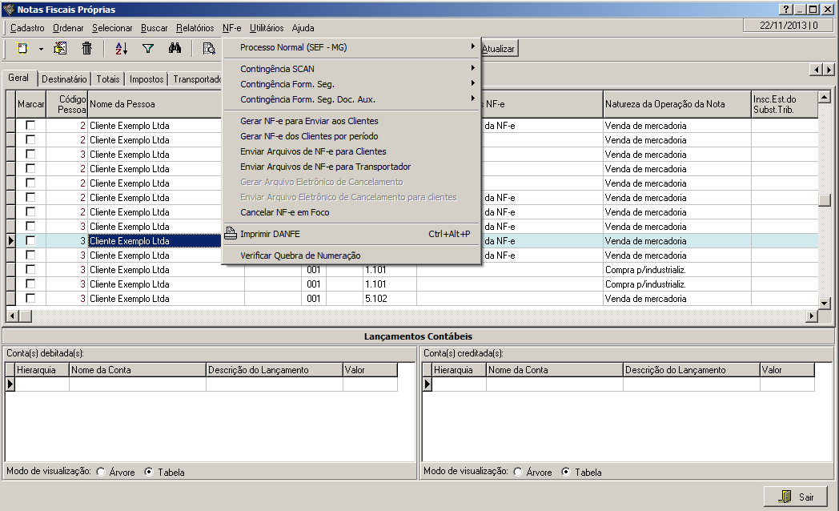Select Árvore view mode under debited accounts

[x=101, y=472]
